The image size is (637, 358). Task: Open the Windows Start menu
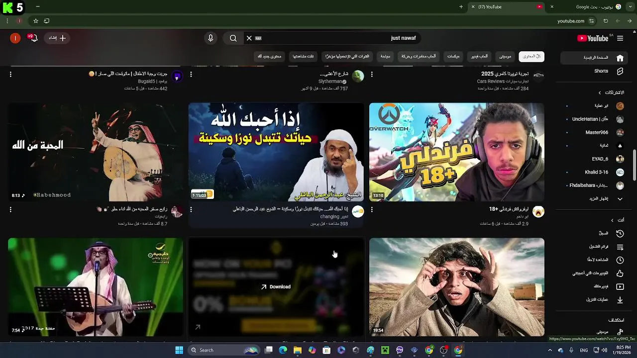click(179, 350)
